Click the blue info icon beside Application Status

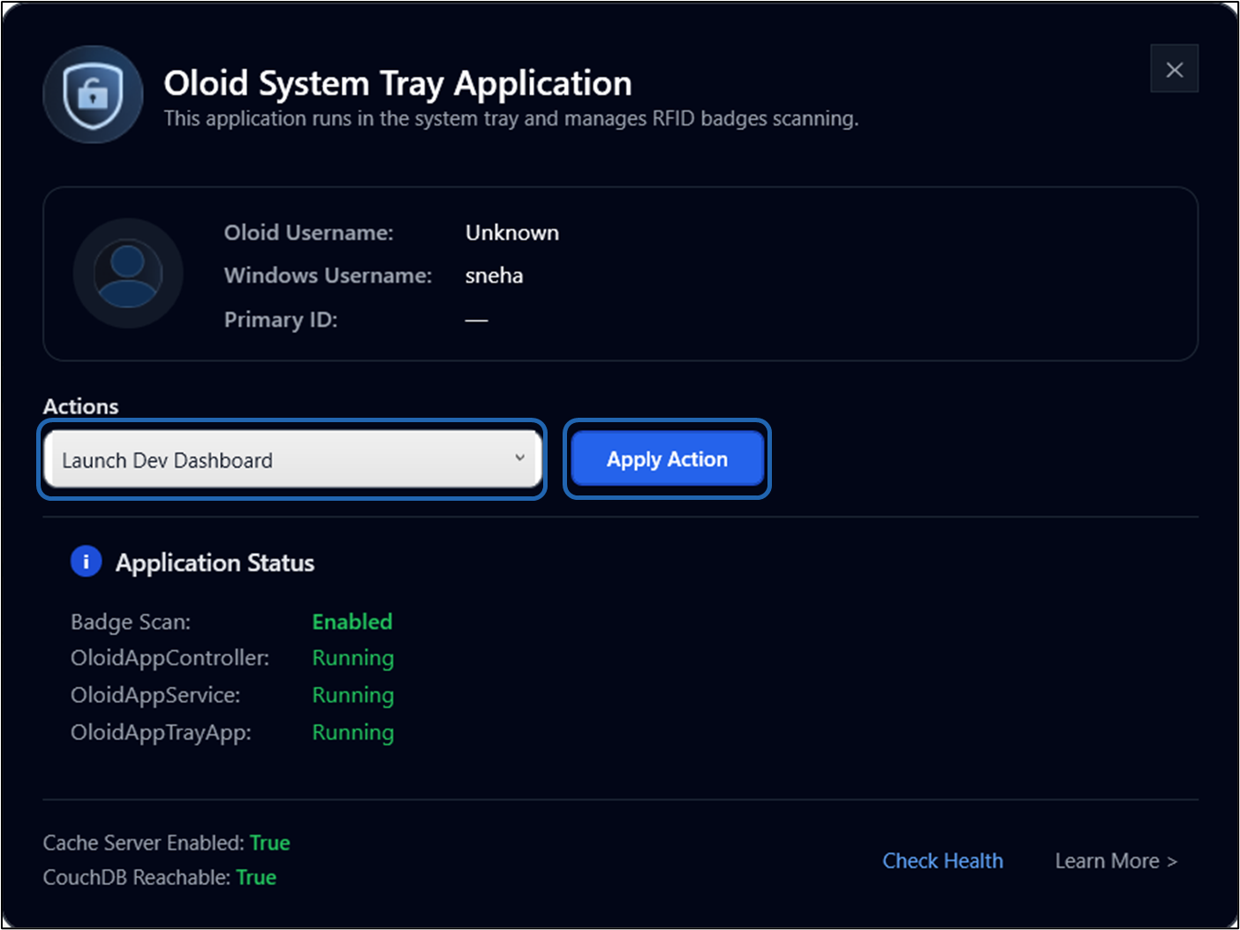[x=86, y=561]
